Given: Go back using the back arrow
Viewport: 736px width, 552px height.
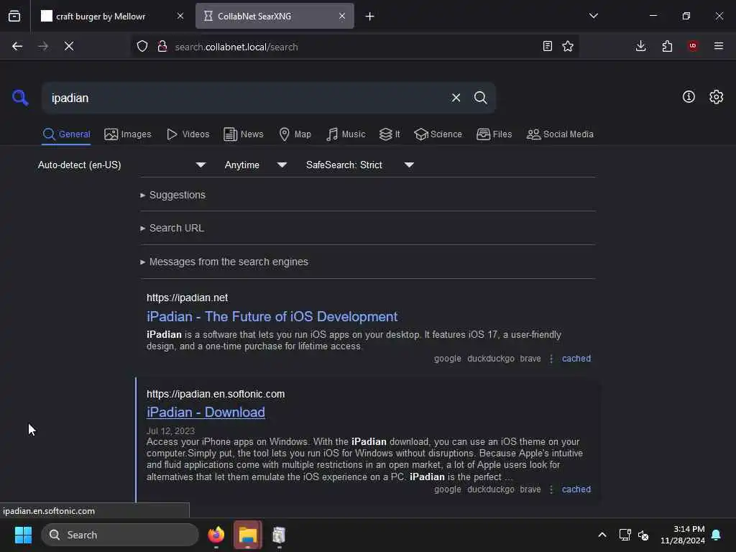Looking at the screenshot, I should click(17, 46).
